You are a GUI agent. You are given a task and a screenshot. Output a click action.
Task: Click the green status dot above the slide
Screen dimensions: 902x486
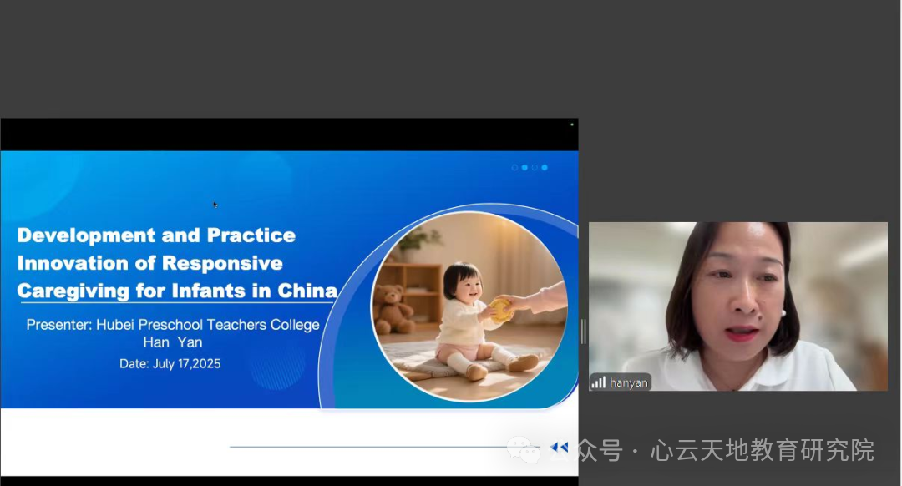click(x=571, y=123)
